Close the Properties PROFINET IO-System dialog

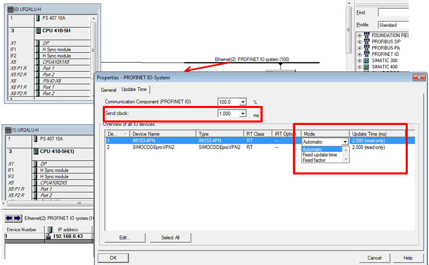(x=419, y=78)
